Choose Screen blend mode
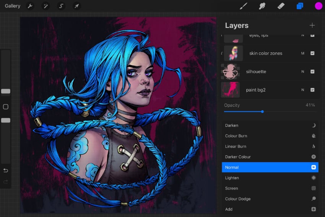 coord(270,188)
